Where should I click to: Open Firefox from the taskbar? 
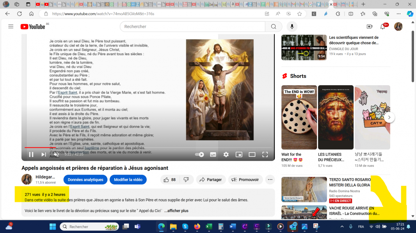[x=197, y=227]
